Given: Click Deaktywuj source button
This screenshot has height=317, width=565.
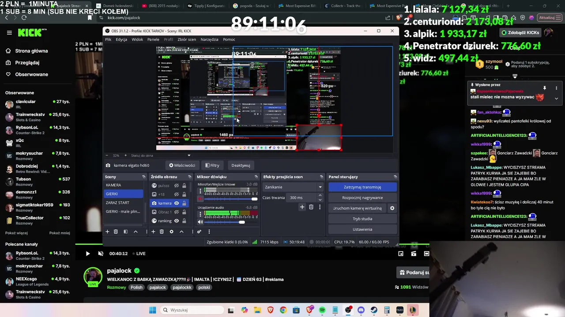Looking at the screenshot, I should [x=241, y=166].
